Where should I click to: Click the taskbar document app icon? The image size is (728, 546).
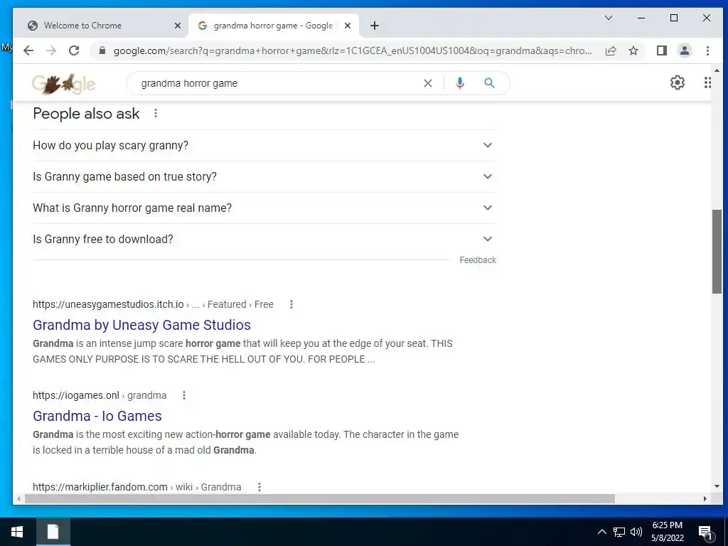pos(53,532)
